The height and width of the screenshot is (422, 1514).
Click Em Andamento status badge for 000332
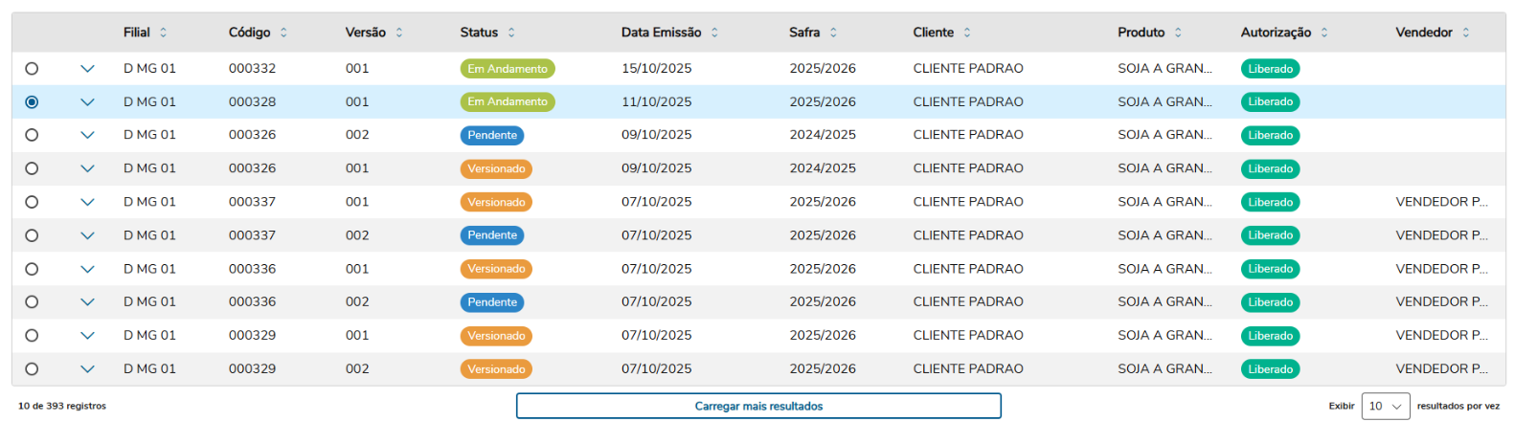pyautogui.click(x=508, y=69)
